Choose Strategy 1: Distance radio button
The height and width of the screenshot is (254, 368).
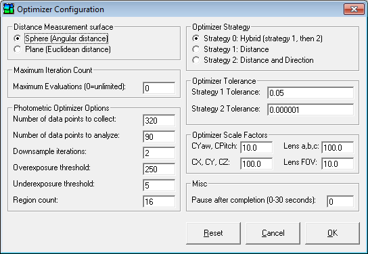point(196,49)
